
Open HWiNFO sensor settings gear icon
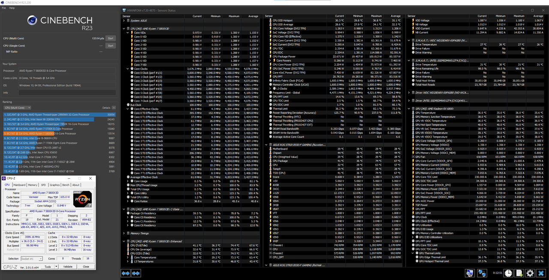pos(530,273)
